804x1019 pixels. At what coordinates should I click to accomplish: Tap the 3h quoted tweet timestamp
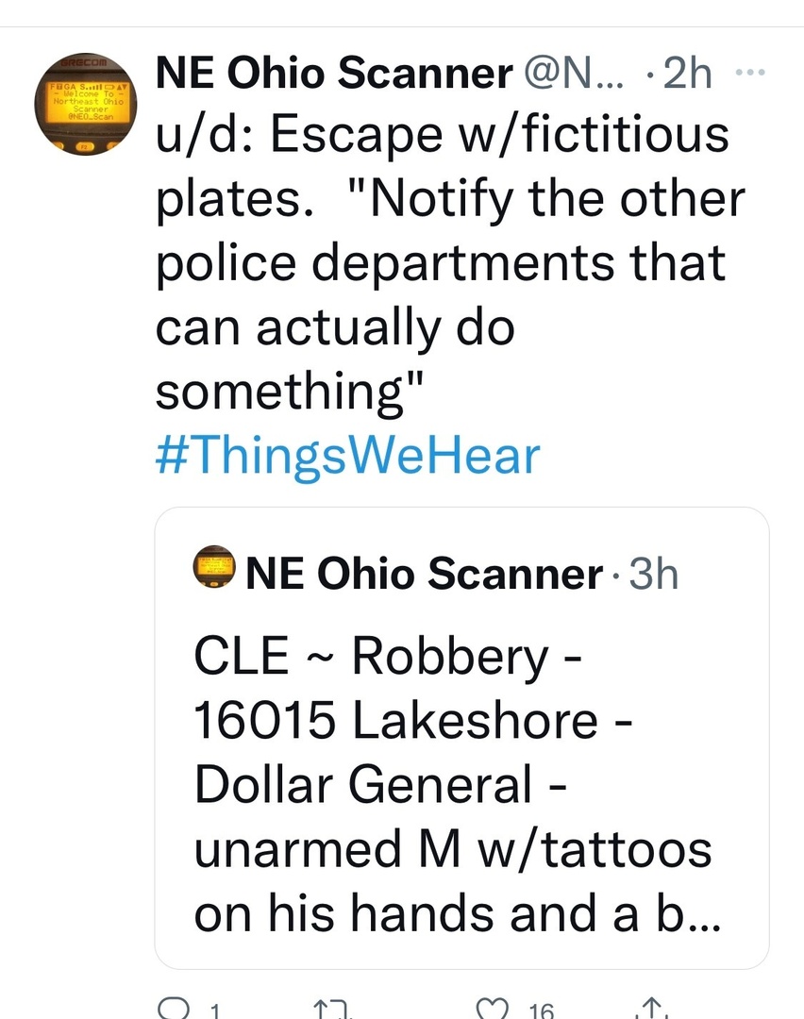(654, 574)
